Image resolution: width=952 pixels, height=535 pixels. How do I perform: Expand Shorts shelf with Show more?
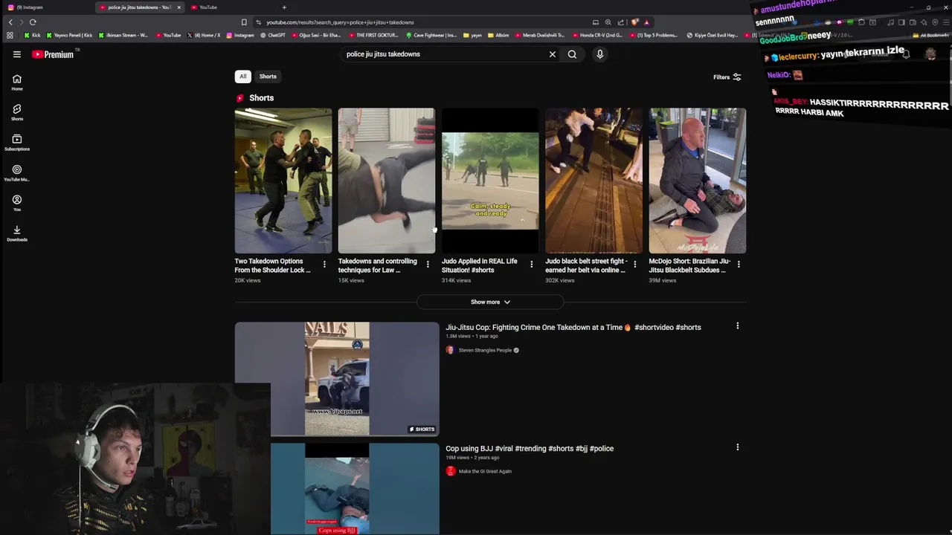tap(490, 302)
